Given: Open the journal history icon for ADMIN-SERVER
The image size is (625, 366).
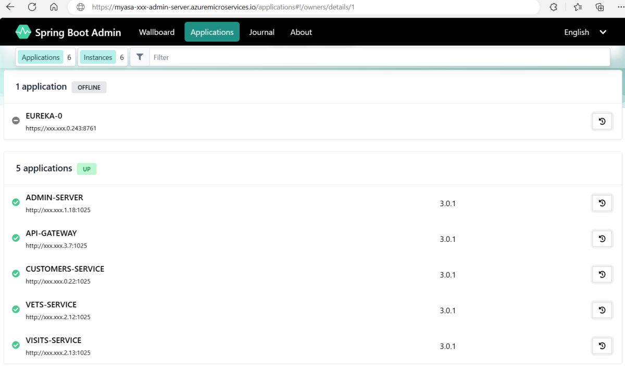Looking at the screenshot, I should tap(602, 203).
